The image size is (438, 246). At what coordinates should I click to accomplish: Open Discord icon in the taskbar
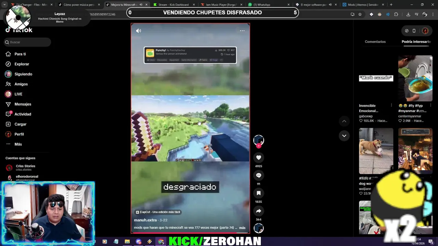pyautogui.click(x=138, y=242)
